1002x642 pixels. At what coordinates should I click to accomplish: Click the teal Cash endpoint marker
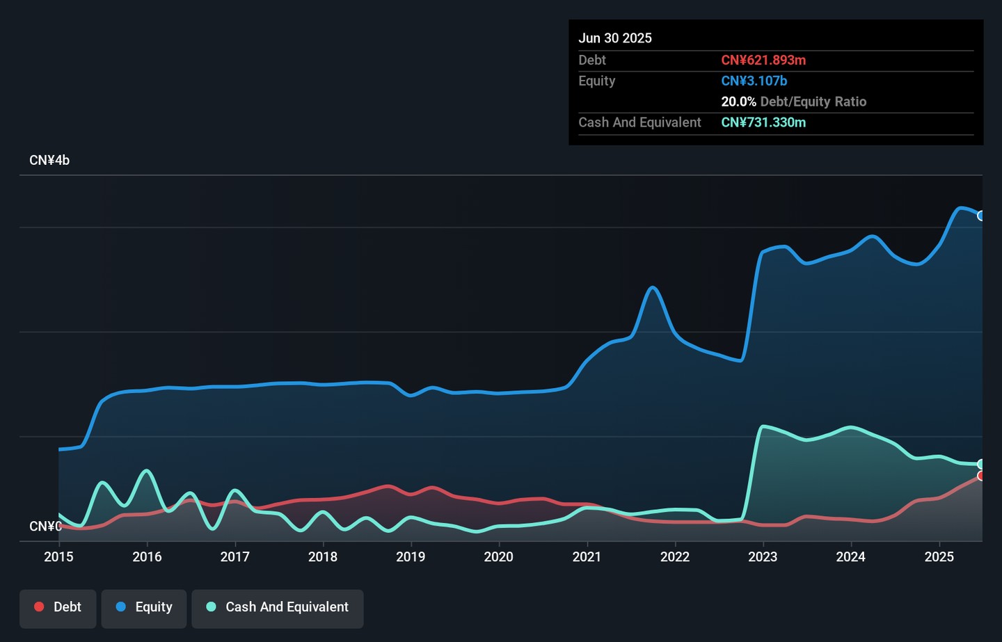coord(981,464)
